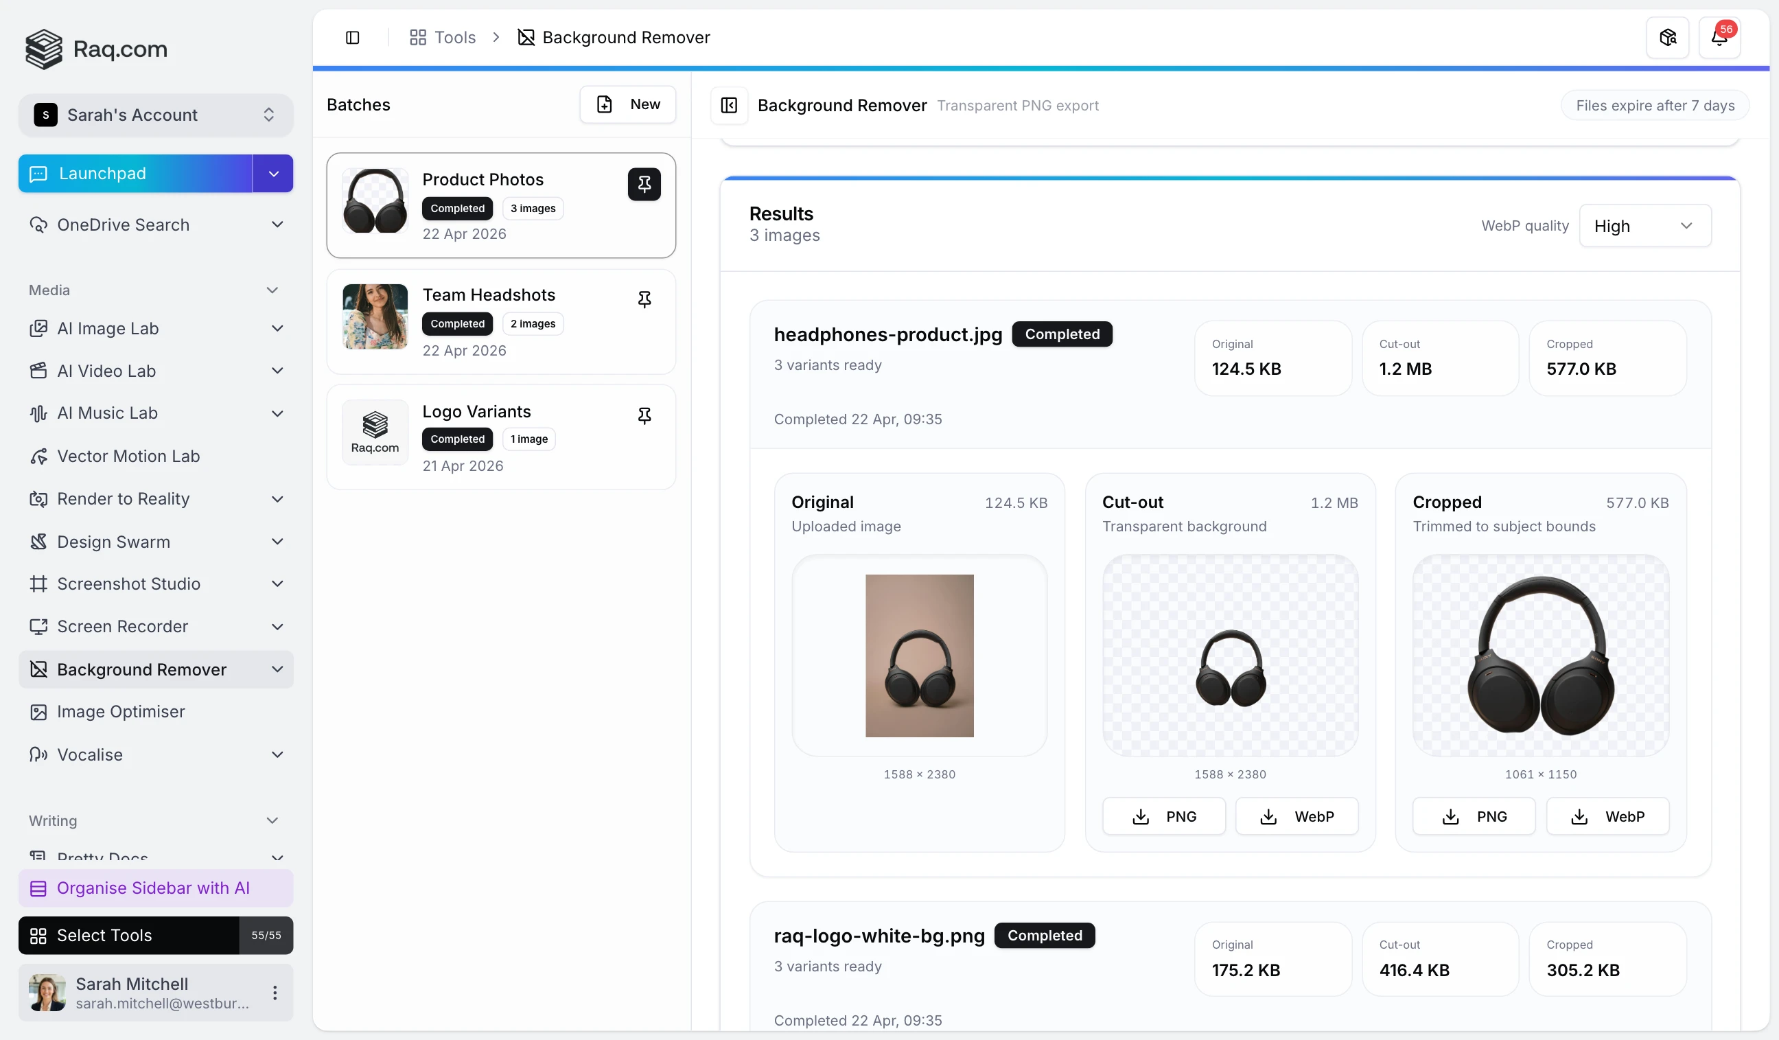The image size is (1779, 1040).
Task: Open Image Optimiser in sidebar
Action: 121,712
